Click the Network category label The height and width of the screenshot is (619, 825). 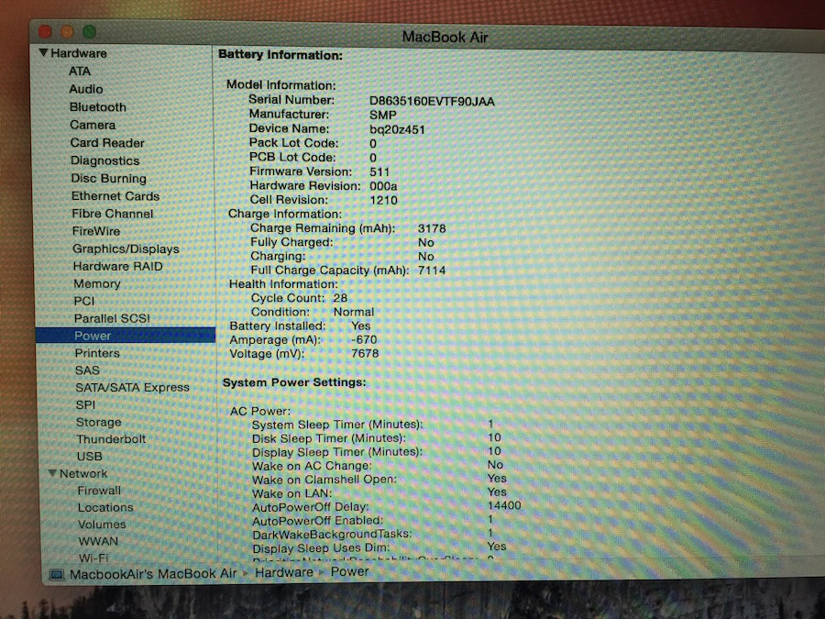point(83,474)
